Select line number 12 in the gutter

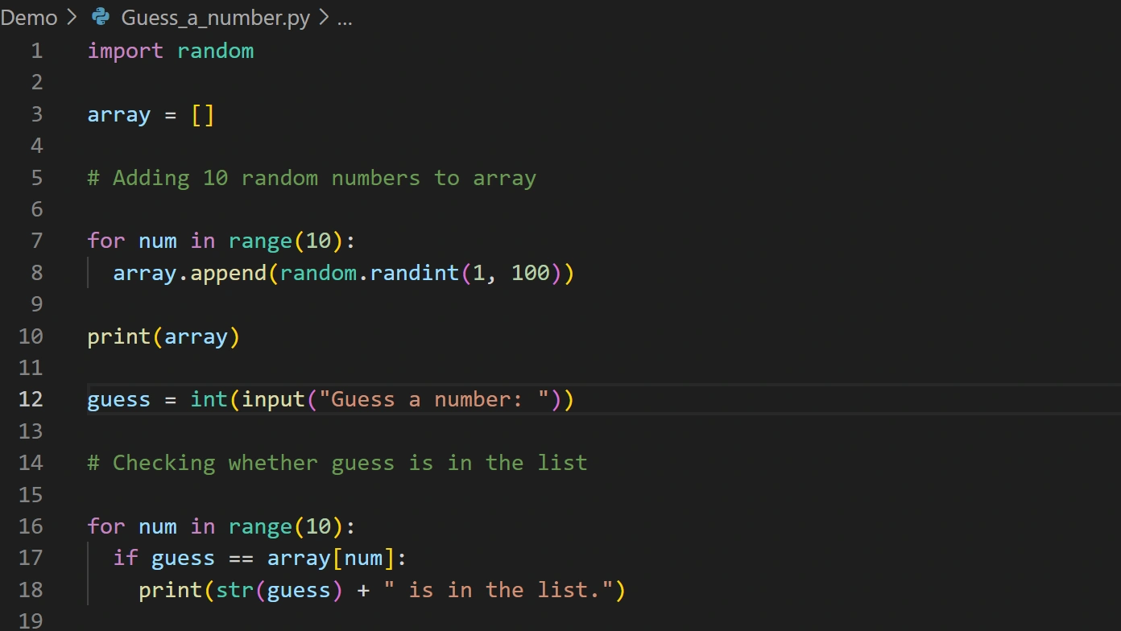tap(31, 399)
